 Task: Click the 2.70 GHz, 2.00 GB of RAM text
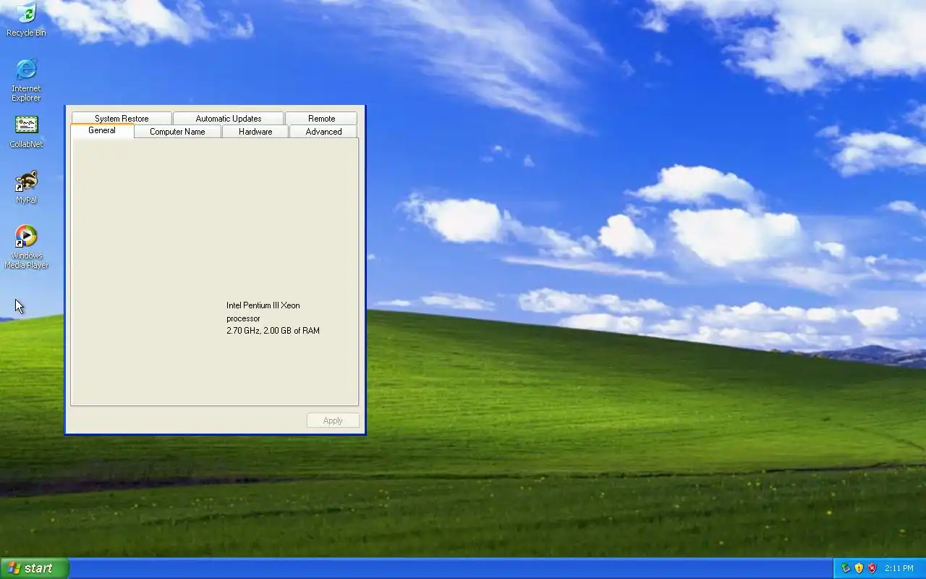[273, 331]
